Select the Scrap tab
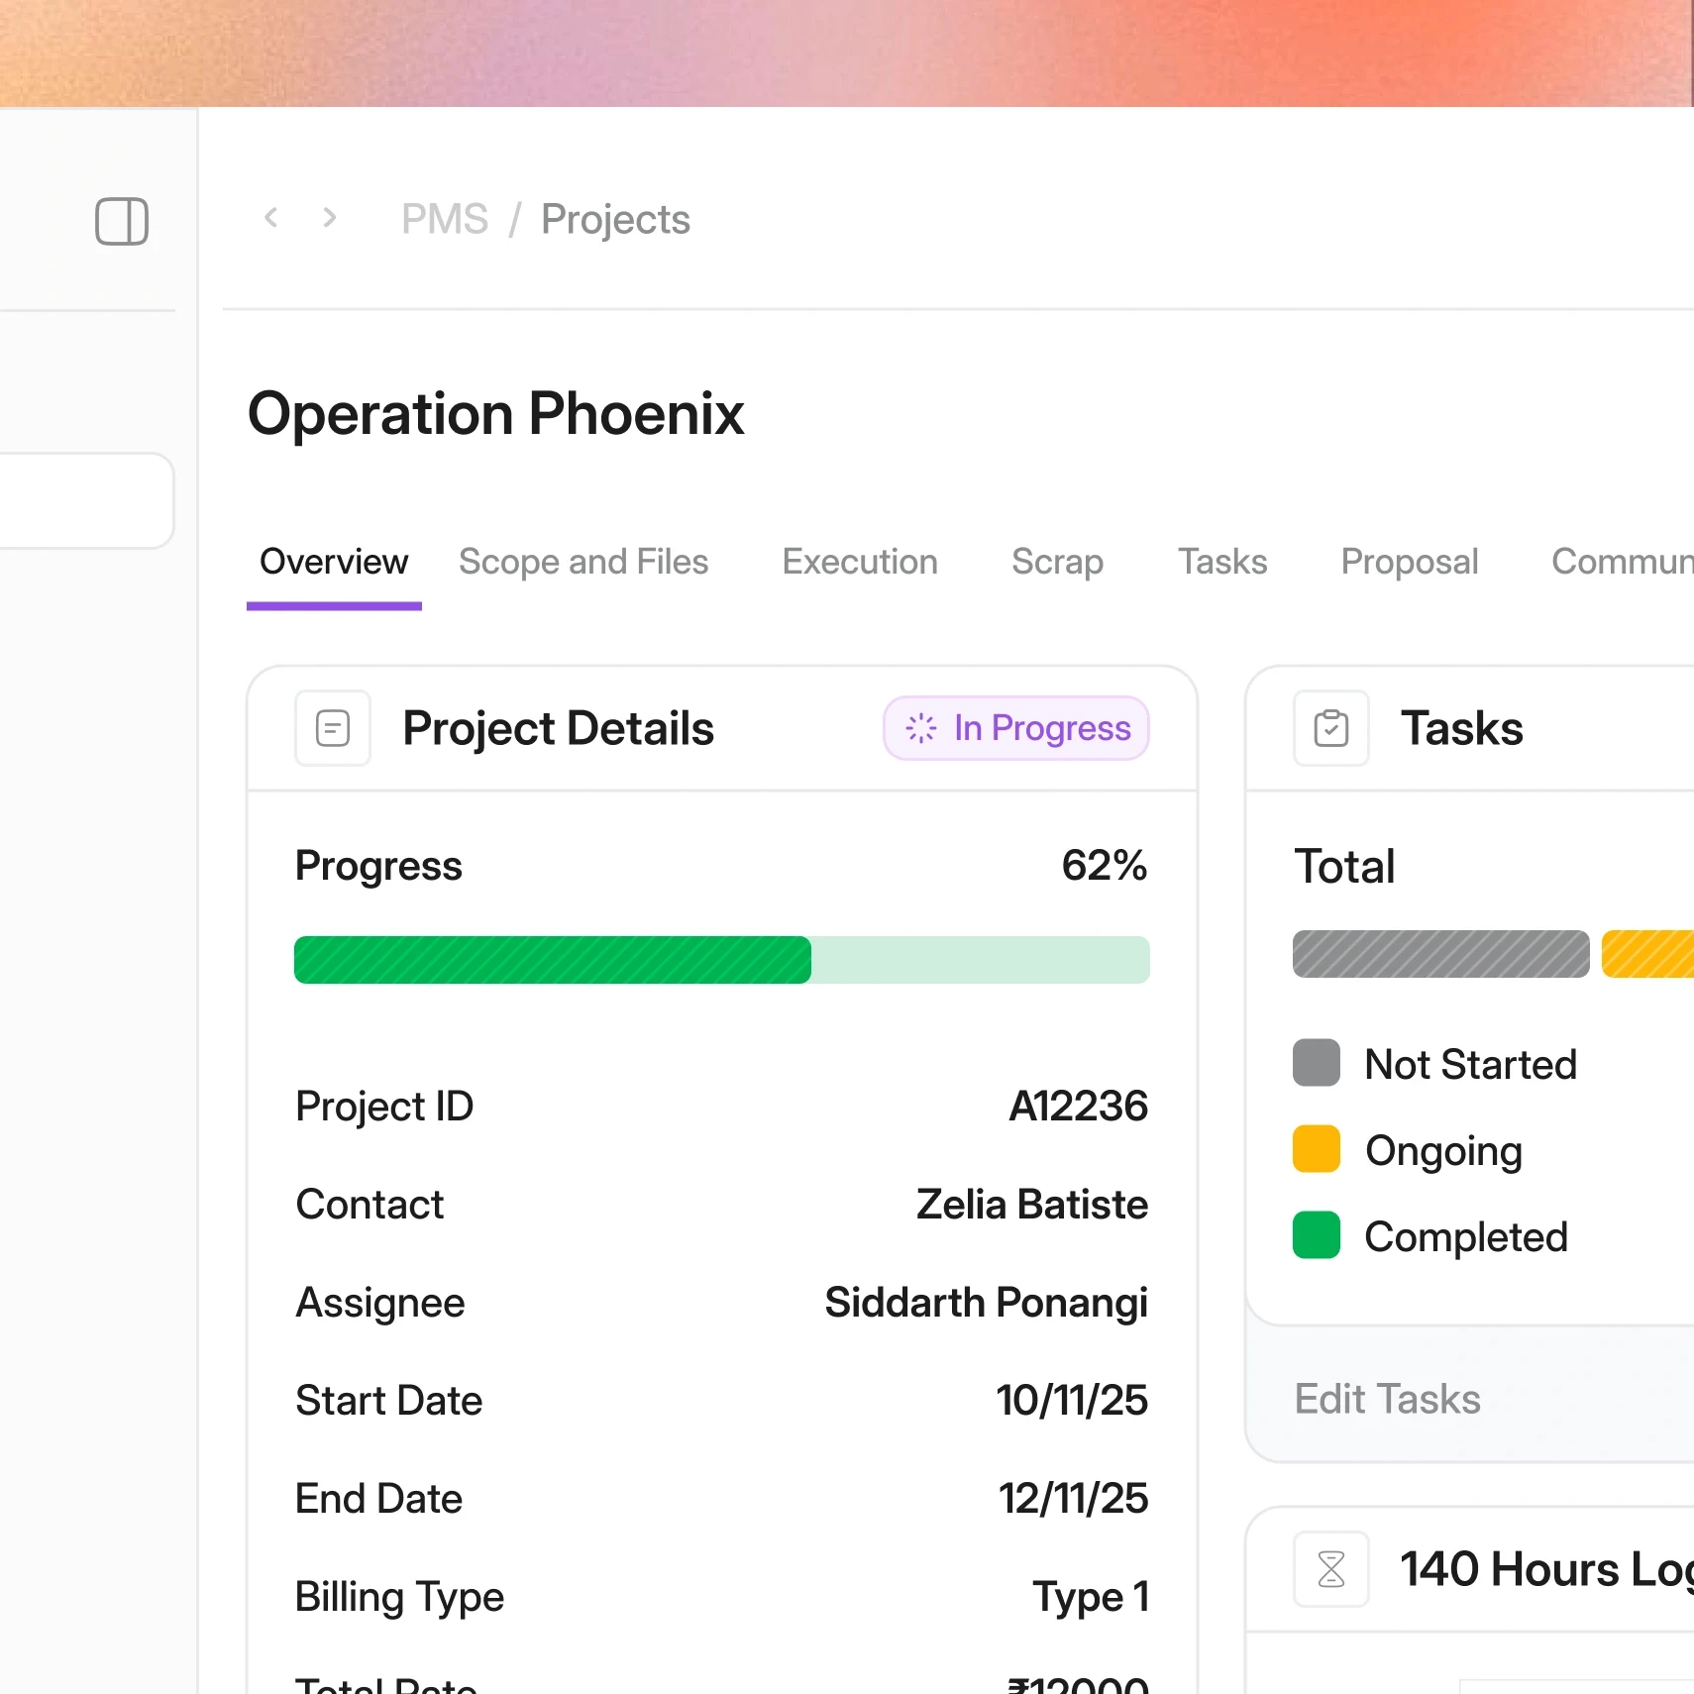Screen dimensions: 1694x1694 pyautogui.click(x=1057, y=562)
